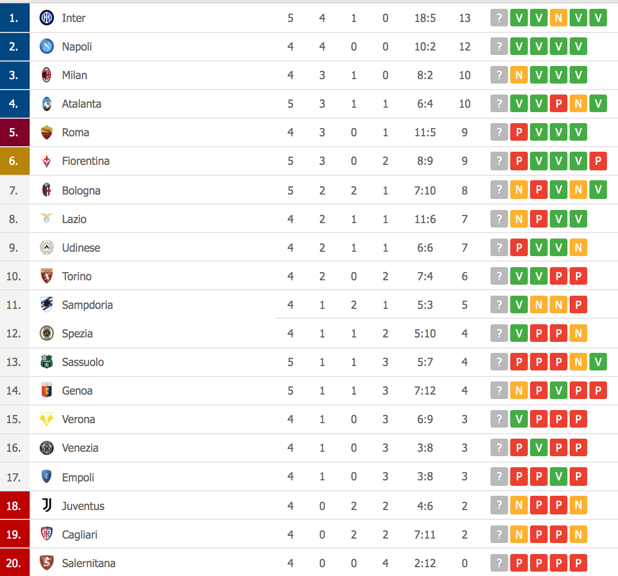The image size is (618, 576).
Task: Open the Lazio team name link
Action: click(x=74, y=219)
